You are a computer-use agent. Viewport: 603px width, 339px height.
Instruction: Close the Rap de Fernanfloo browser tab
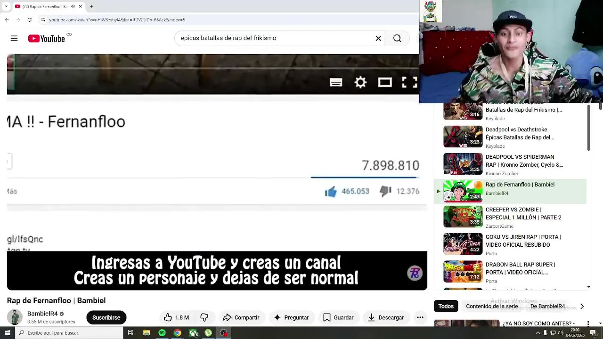coord(80,6)
